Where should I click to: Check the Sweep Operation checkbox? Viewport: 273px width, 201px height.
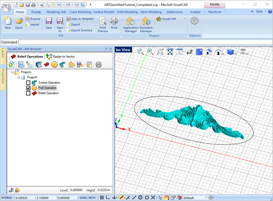[28, 83]
